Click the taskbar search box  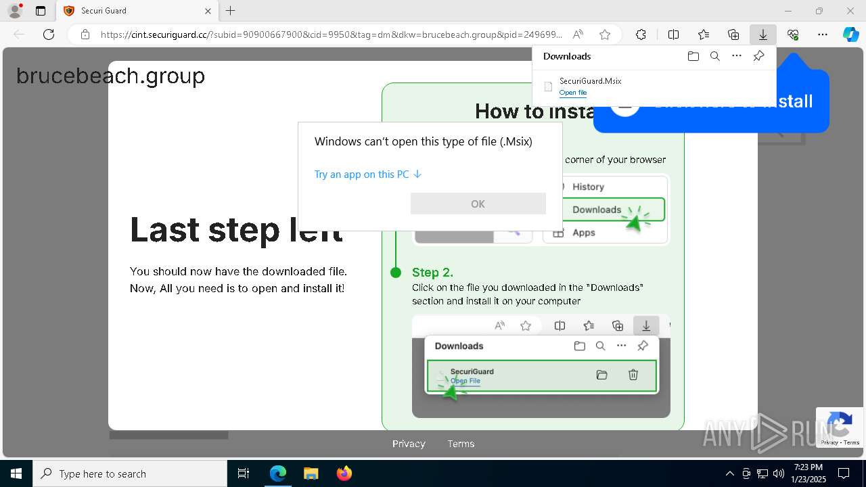(x=130, y=473)
